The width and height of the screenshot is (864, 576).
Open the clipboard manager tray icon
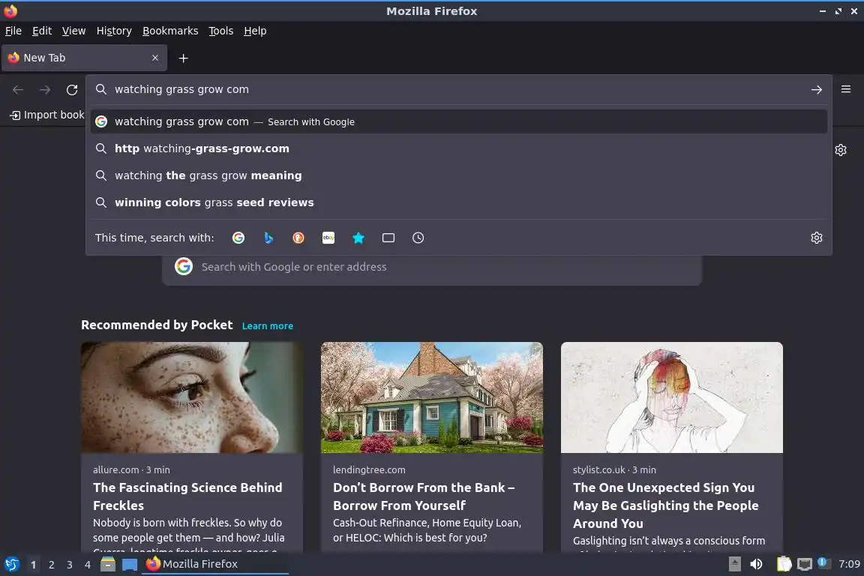[x=784, y=564]
